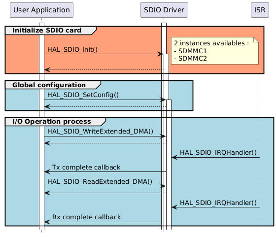Click the HAL_SDIO_WriteExtended_DMA() message label

[101, 132]
